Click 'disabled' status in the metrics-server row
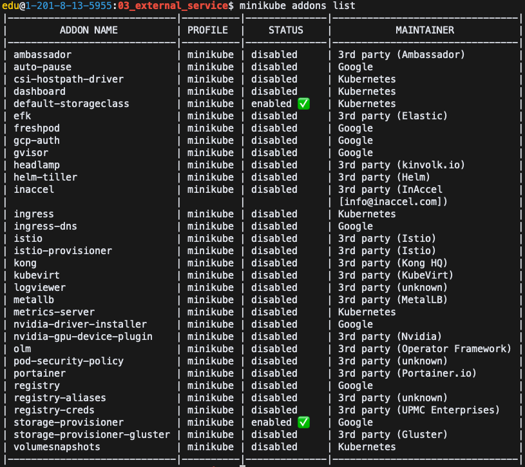 coord(274,312)
